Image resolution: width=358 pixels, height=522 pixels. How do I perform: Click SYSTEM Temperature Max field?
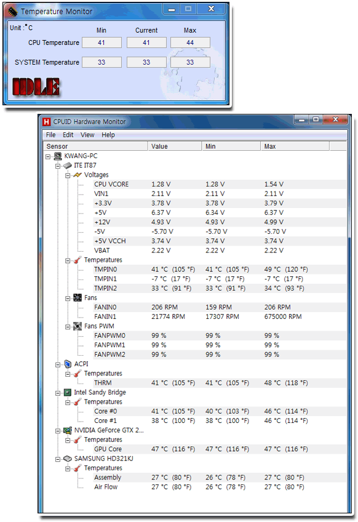[x=190, y=62]
